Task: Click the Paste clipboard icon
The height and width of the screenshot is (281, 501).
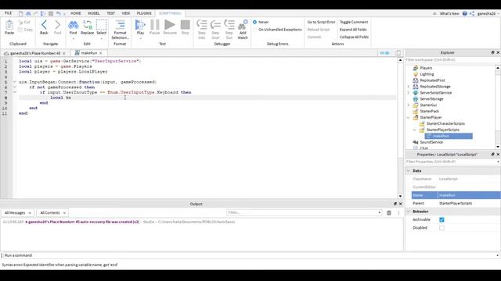Action: coord(9,25)
